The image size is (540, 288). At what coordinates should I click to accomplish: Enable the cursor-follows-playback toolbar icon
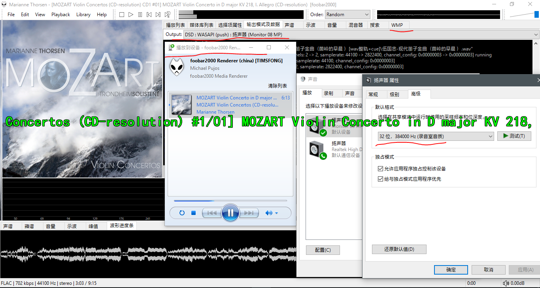click(167, 15)
